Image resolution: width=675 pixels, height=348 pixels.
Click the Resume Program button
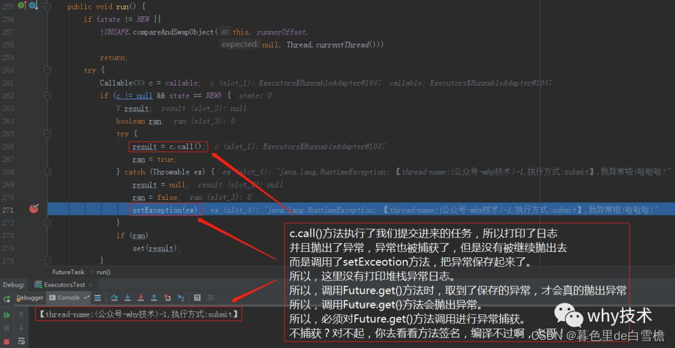pyautogui.click(x=6, y=316)
